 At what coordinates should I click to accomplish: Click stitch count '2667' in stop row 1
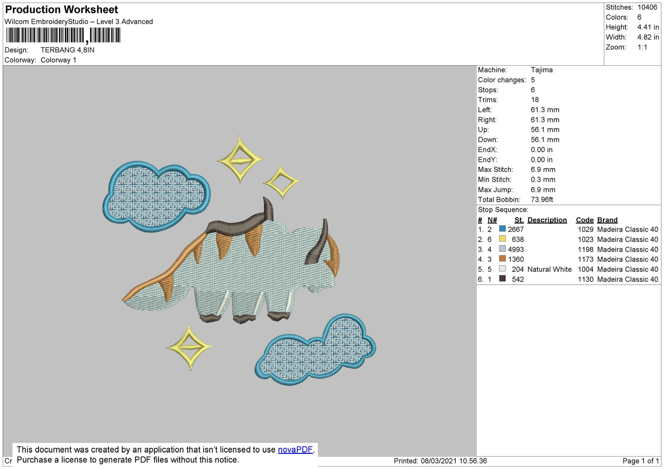(x=516, y=229)
